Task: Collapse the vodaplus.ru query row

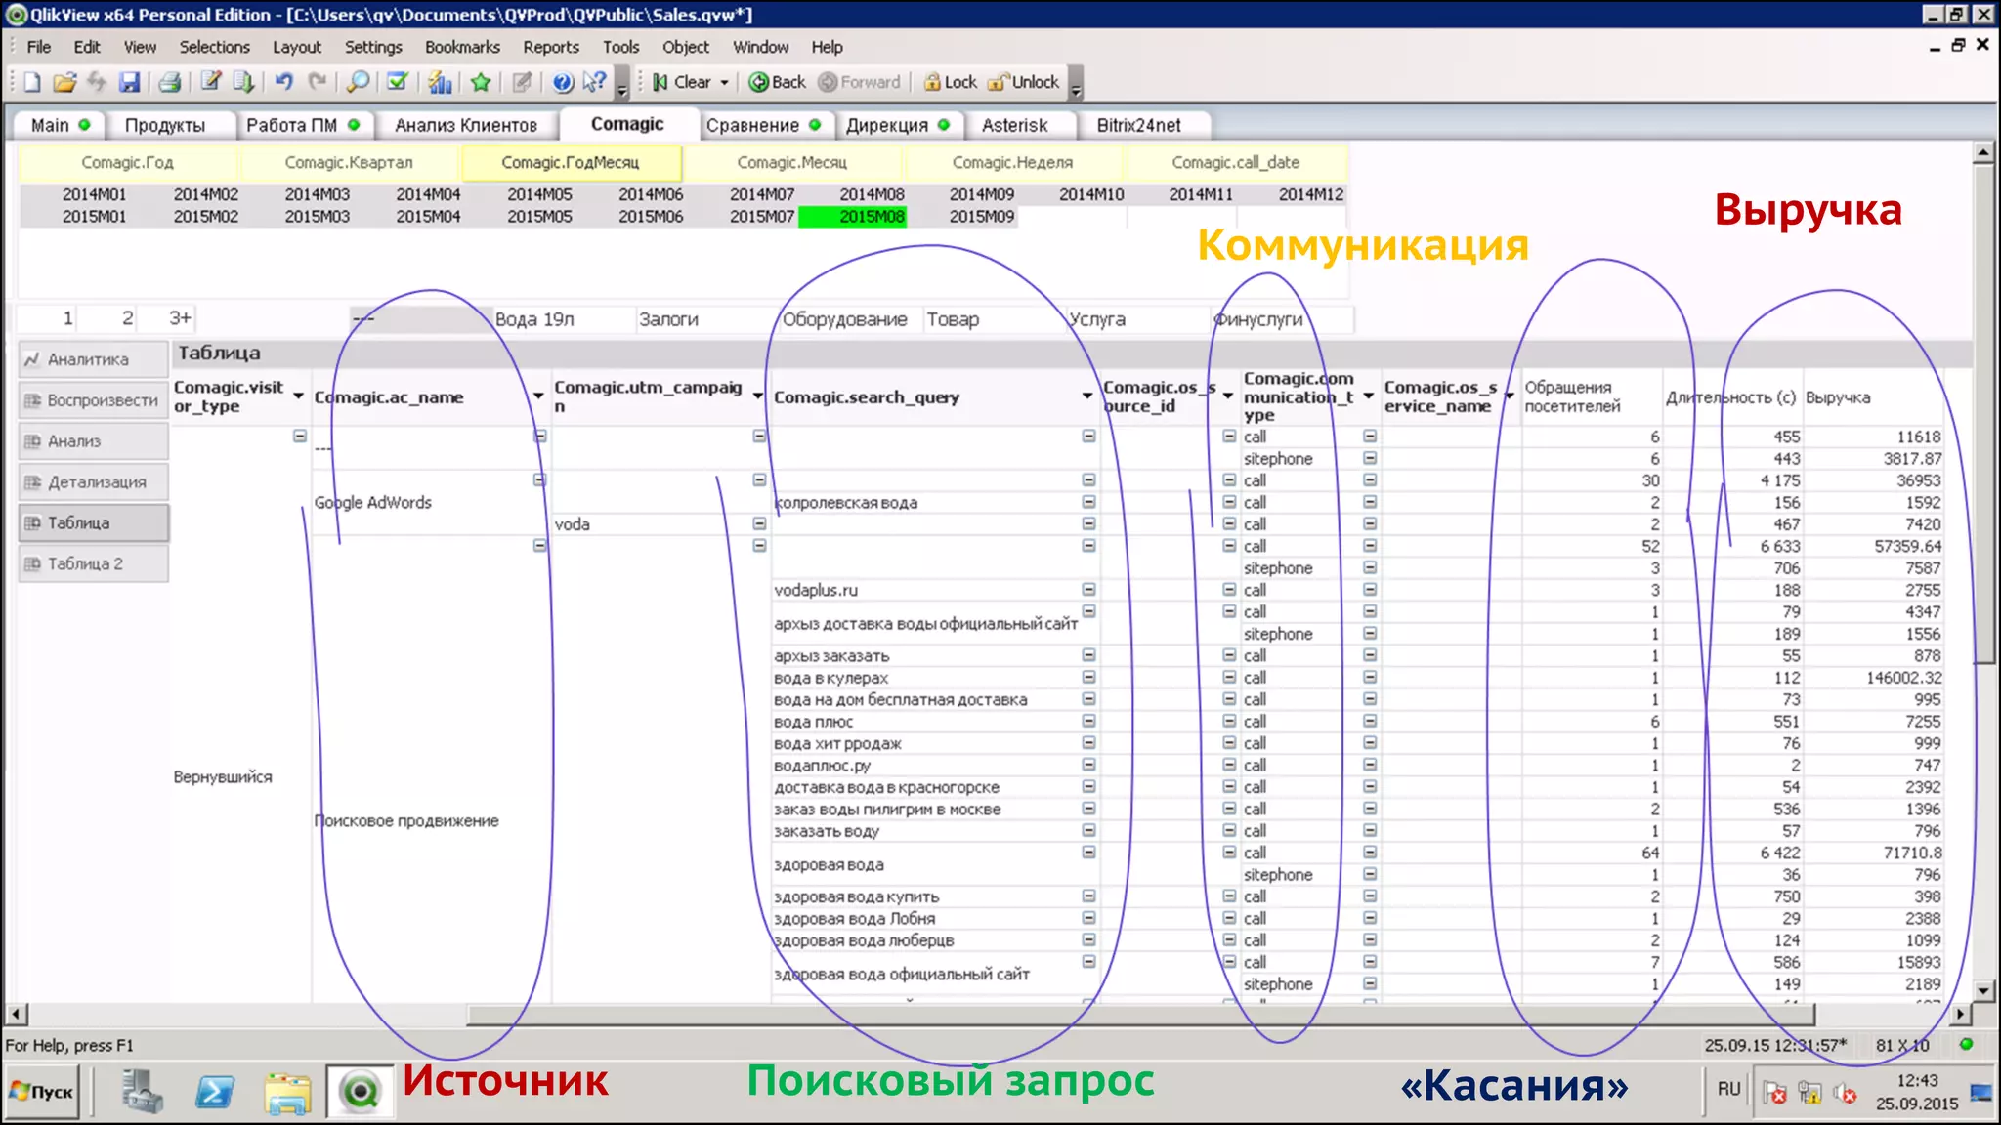Action: (x=1088, y=589)
